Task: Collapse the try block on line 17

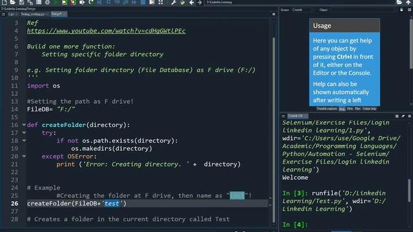Action: coord(24,133)
